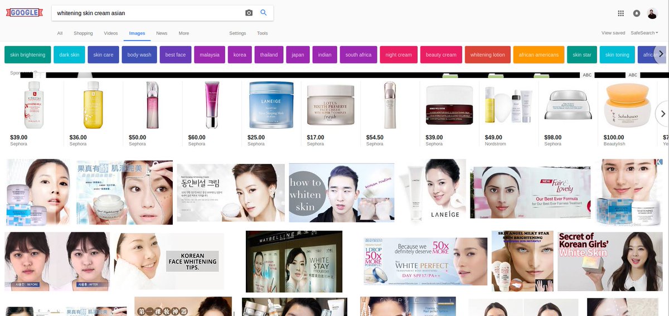669x316 pixels.
Task: Filter by the 'skin toning' chip
Action: pyautogui.click(x=617, y=55)
